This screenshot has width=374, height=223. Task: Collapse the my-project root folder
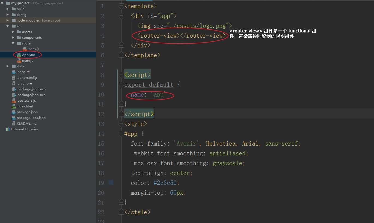pos(2,3)
